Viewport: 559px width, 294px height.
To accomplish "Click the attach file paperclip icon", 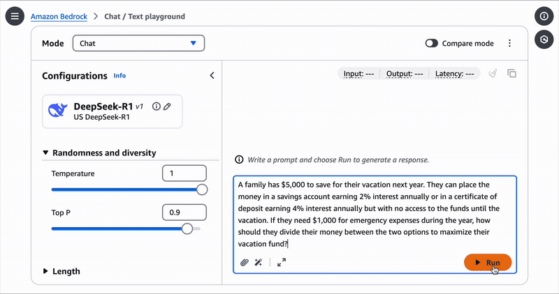I will tap(245, 263).
